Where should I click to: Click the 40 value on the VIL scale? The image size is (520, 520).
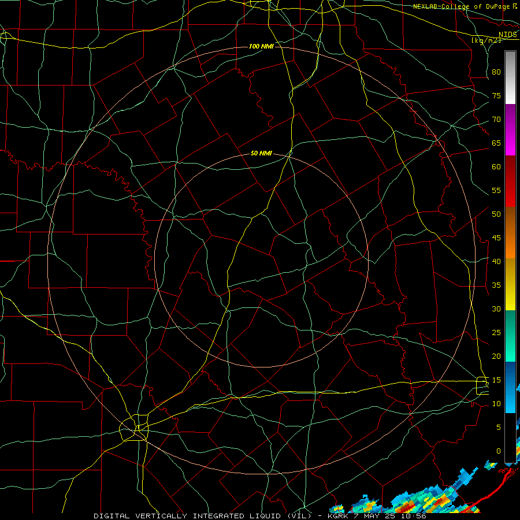pos(496,261)
